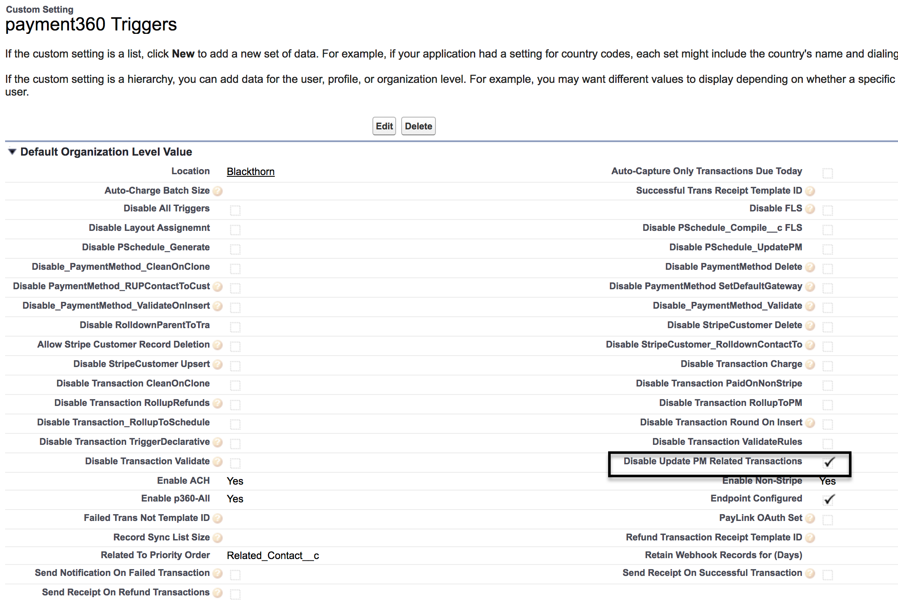Toggle the Endpoint Configured checkmark
898x603 pixels.
click(x=829, y=499)
